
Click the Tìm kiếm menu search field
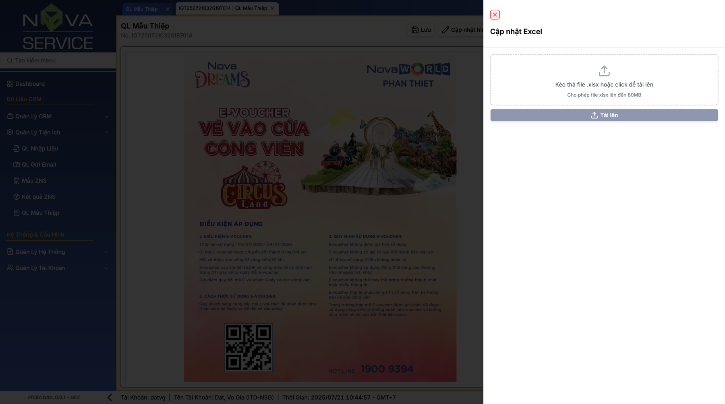58,60
